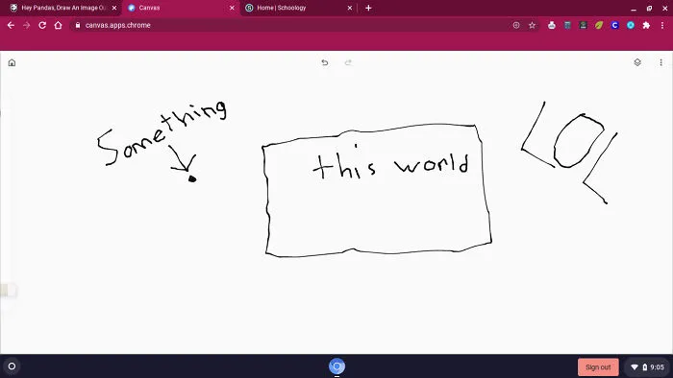The height and width of the screenshot is (378, 673).
Task: Open browser home page
Action: pos(58,25)
